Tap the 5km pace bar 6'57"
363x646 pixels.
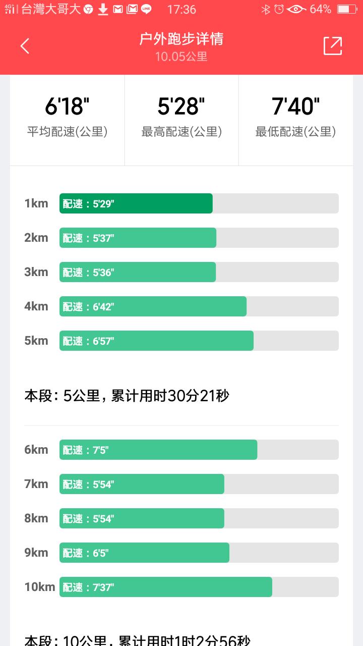(156, 341)
